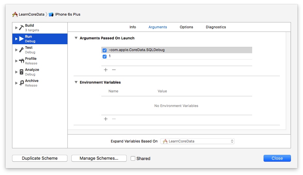Screen dimensions: 303x175
Task: Click the disabled environment variable minus button
Action: pyautogui.click(x=114, y=119)
